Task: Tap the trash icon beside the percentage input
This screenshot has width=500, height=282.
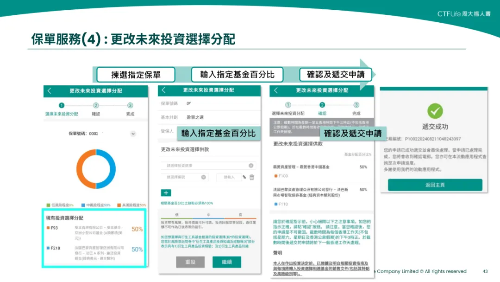Action: pyautogui.click(x=251, y=177)
